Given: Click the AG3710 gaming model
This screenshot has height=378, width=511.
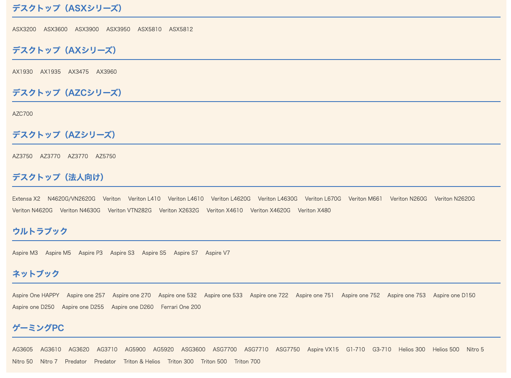Looking at the screenshot, I should [x=107, y=349].
